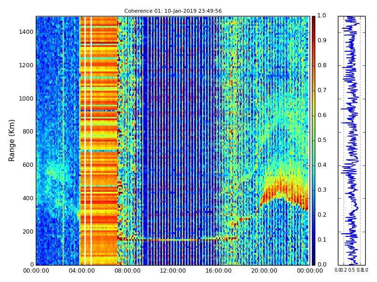
Task: Click the 08:00:00 time axis label
Action: pos(127,271)
